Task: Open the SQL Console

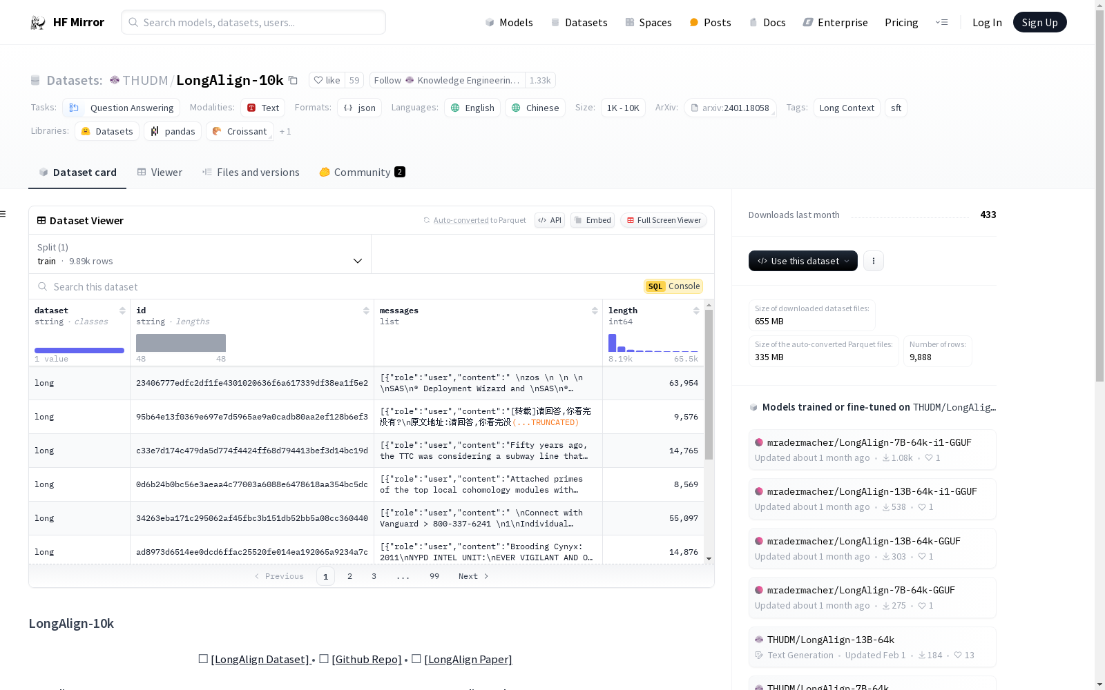Action: (673, 286)
